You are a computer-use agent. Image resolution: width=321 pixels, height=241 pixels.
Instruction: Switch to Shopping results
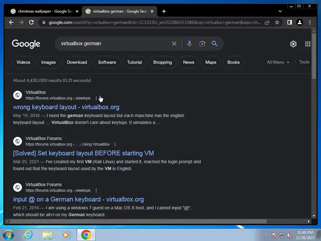pos(162,62)
